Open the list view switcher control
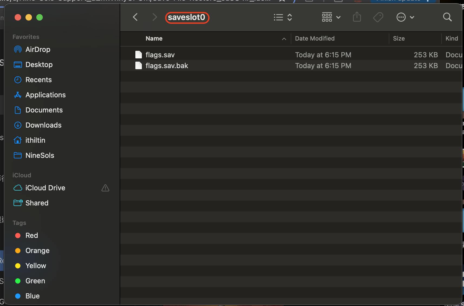The image size is (464, 306). pos(283,17)
